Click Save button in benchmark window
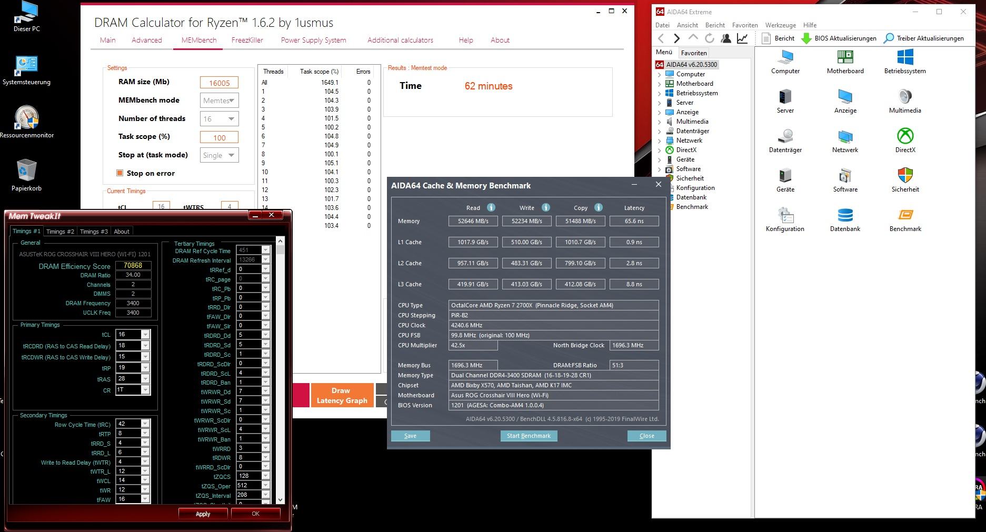The image size is (986, 532). coord(410,436)
